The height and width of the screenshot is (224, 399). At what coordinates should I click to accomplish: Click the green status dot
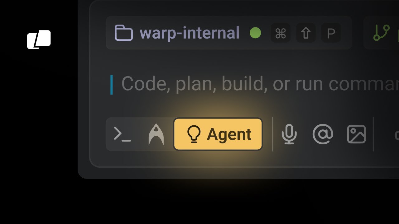point(255,33)
